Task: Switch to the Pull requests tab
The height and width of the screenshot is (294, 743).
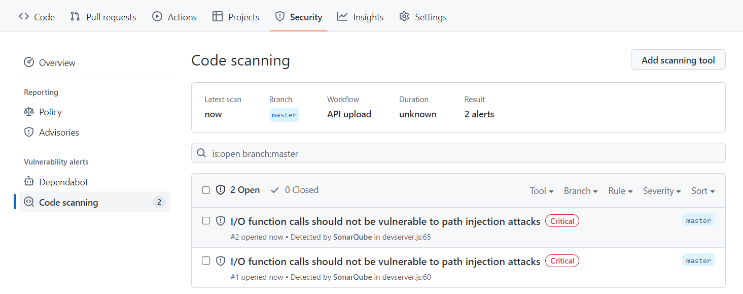Action: pos(103,16)
